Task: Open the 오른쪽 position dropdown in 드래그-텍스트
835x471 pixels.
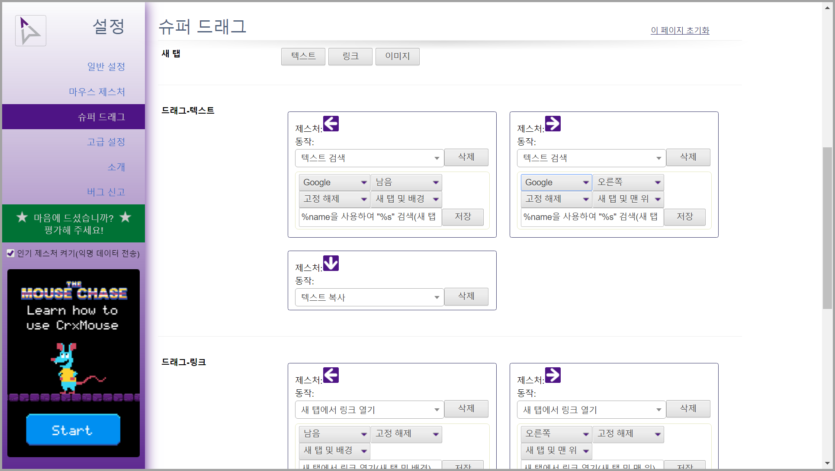Action: [628, 182]
